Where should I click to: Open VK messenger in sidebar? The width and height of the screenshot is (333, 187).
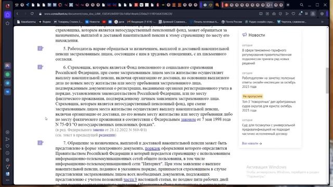pos(7,92)
